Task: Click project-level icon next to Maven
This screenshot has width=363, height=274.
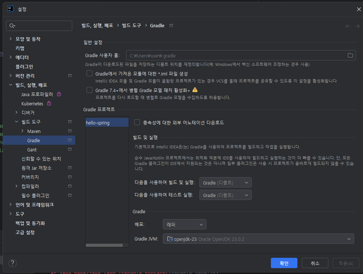Action: (70, 131)
